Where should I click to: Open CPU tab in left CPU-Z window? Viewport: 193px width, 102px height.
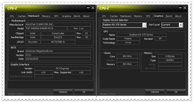pyautogui.click(x=12, y=16)
